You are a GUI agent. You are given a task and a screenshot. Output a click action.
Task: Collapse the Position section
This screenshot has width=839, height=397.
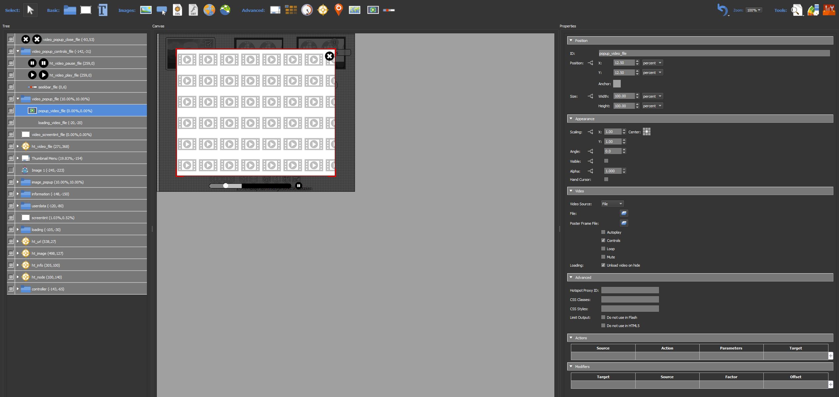[x=571, y=40]
